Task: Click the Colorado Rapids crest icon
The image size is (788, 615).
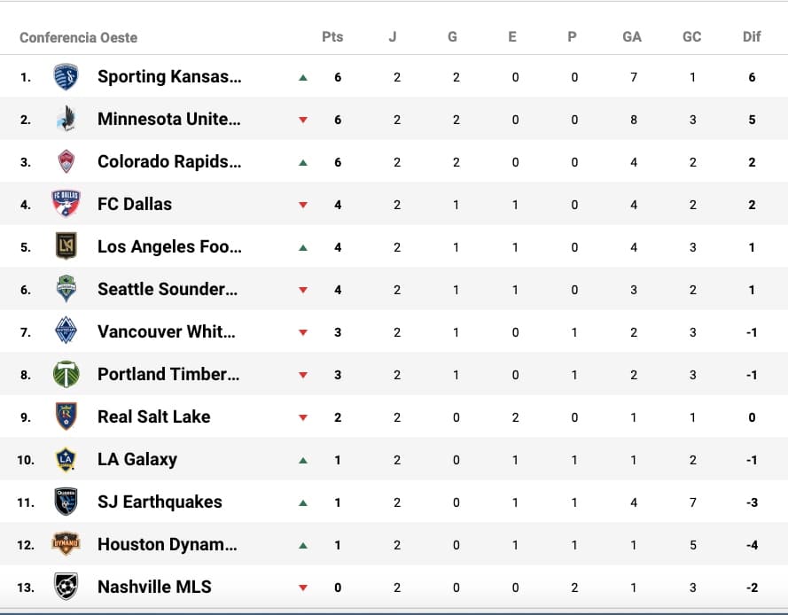Action: click(x=66, y=161)
